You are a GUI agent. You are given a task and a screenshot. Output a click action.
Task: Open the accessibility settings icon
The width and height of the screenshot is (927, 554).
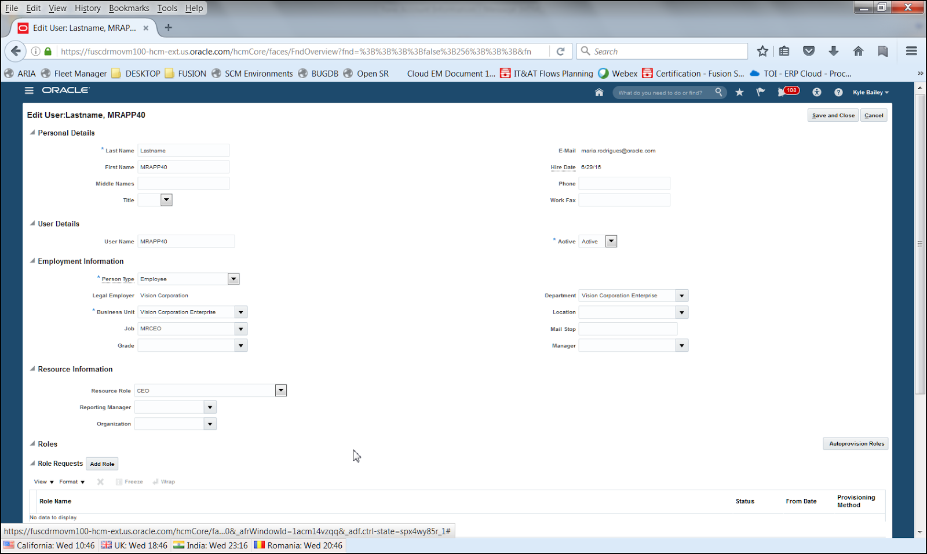(x=817, y=92)
